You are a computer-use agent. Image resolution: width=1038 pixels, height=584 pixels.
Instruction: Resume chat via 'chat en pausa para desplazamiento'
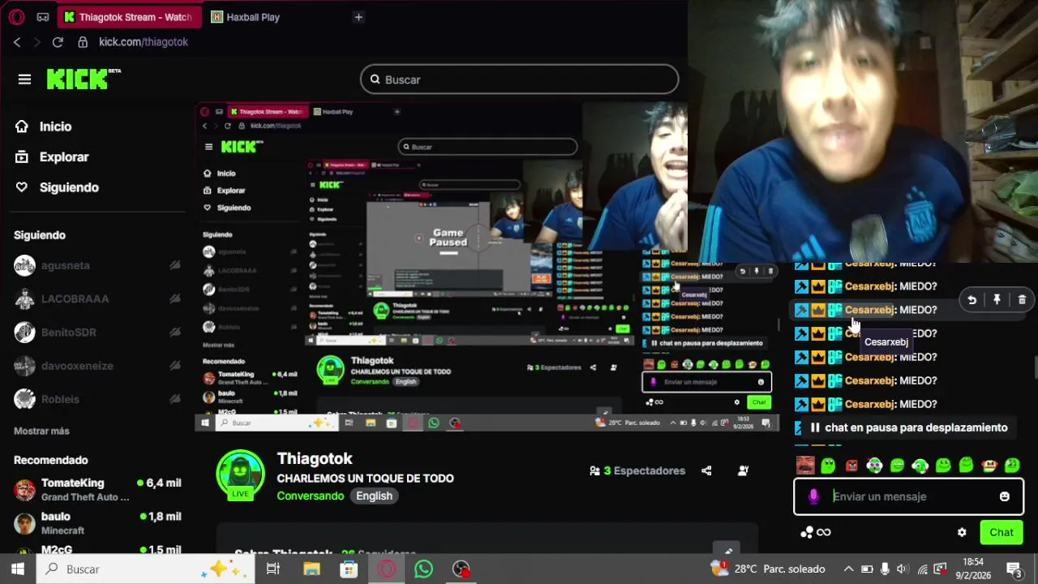pyautogui.click(x=907, y=427)
